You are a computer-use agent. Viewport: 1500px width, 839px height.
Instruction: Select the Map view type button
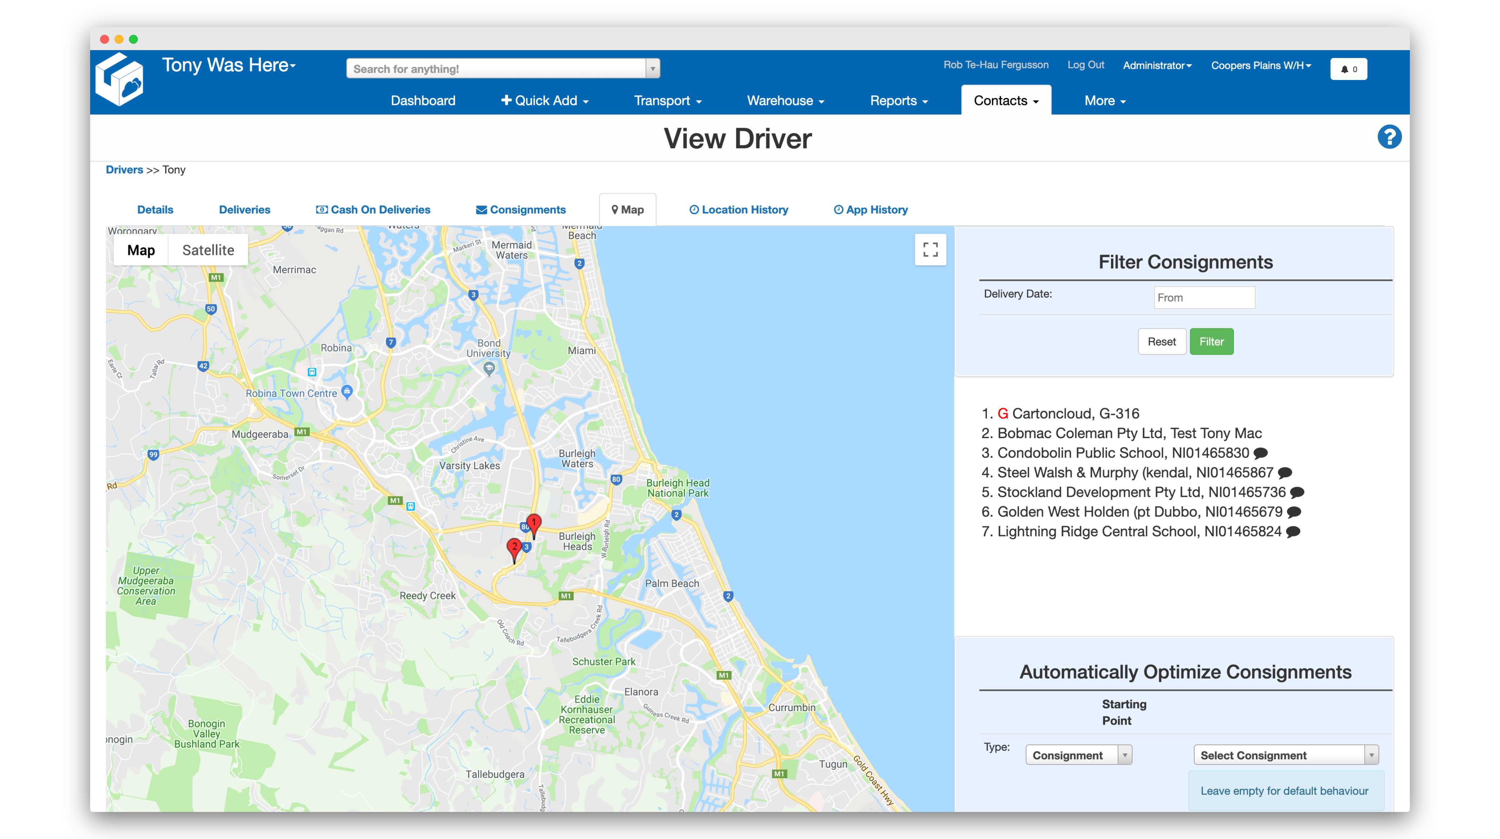(141, 250)
